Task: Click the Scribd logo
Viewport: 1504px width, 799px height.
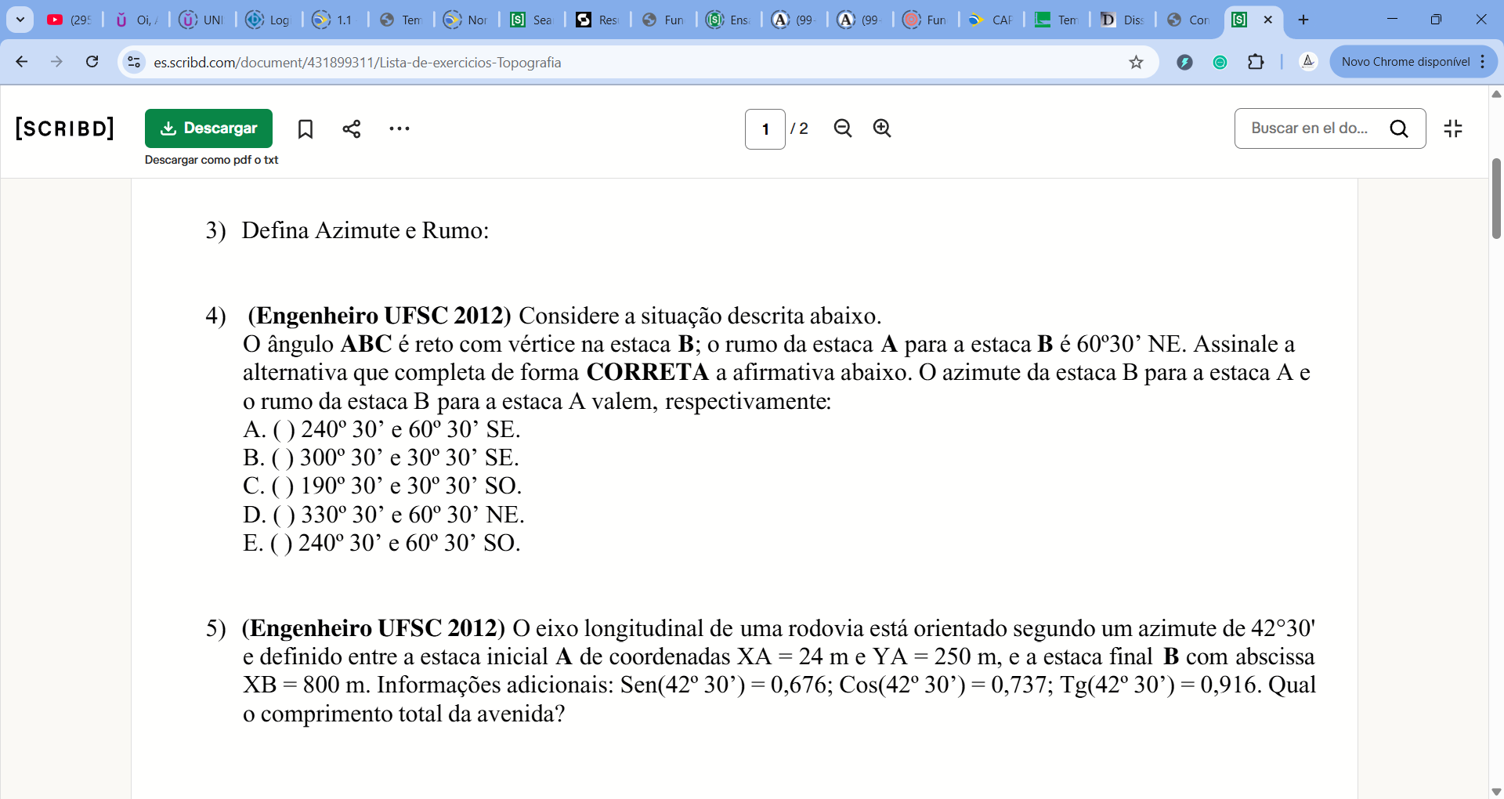Action: point(65,128)
